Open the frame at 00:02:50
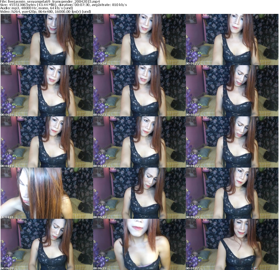Screen dimensions: 279x270 tap(232, 91)
